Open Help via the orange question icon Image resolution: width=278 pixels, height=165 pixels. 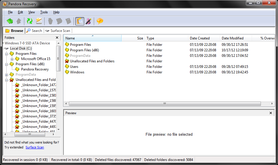100,21
